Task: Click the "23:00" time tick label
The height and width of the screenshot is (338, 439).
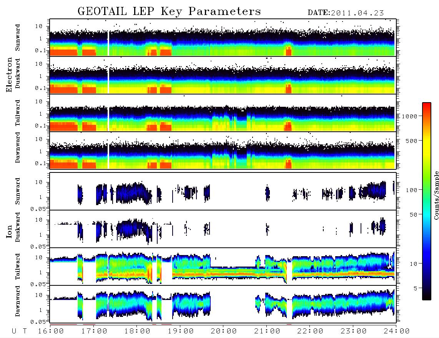Action: (x=354, y=331)
